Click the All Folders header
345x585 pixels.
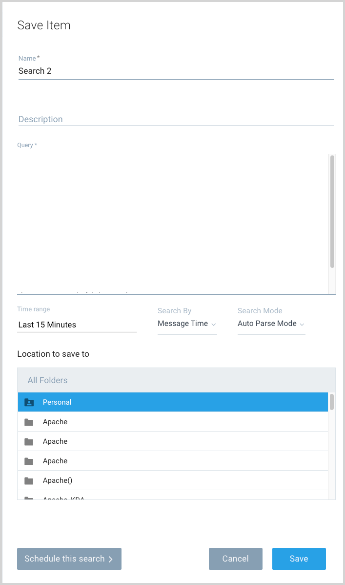tap(47, 380)
